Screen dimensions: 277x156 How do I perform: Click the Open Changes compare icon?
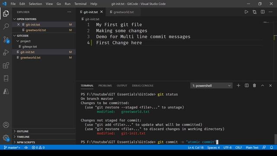pos(254,12)
